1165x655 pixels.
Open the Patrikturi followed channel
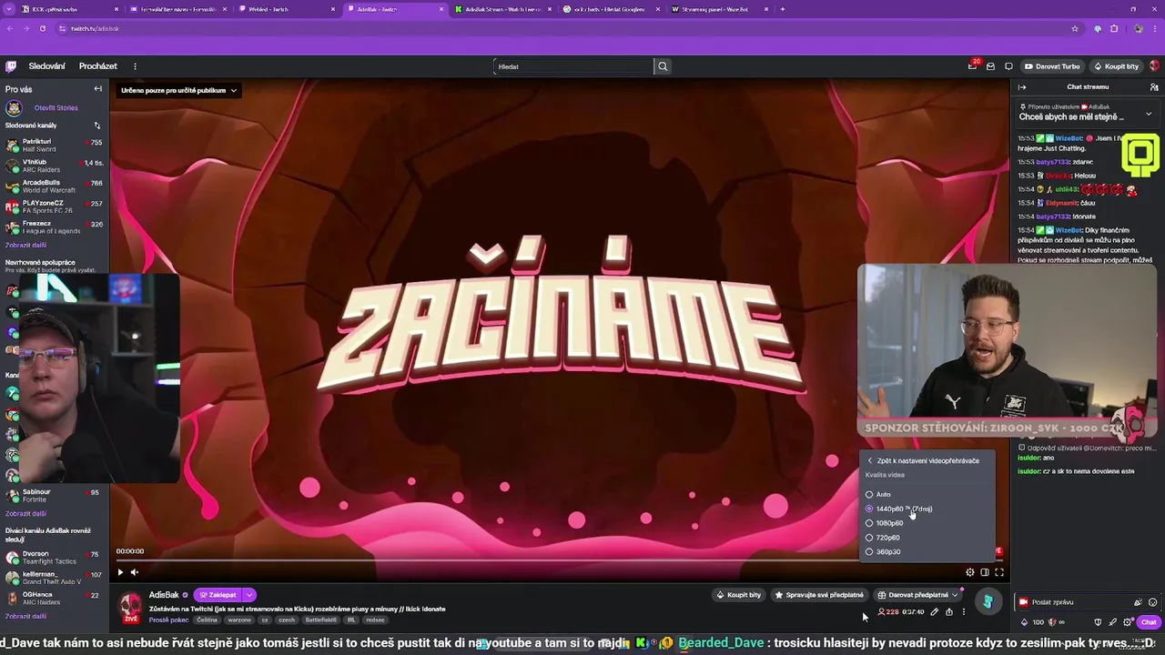point(53,146)
